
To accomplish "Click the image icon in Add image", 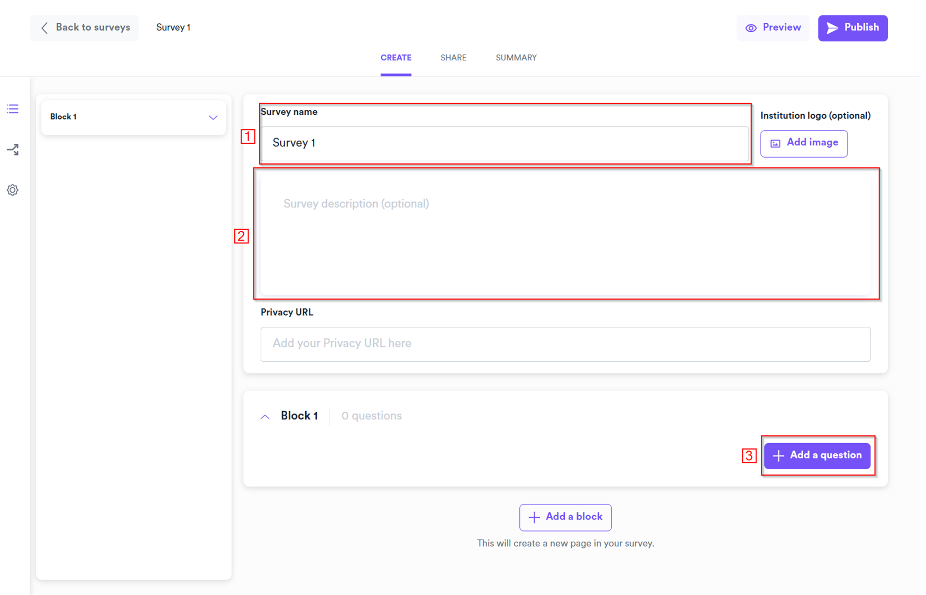I will coord(775,143).
